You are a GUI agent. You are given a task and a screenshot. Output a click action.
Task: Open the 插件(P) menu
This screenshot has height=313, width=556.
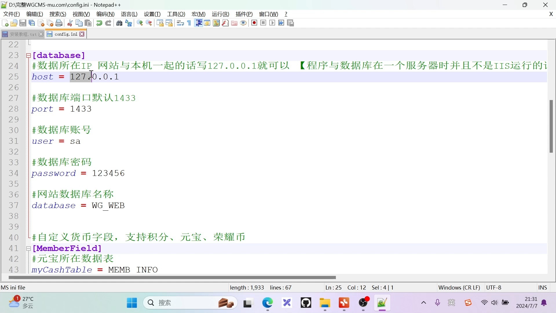coord(244,14)
